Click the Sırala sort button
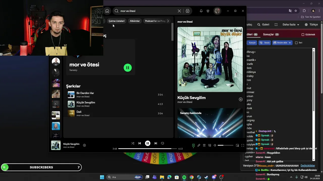323x181 pixels. (x=264, y=43)
